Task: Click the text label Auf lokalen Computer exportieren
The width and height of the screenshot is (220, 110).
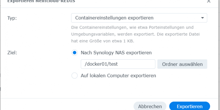Action: tap(118, 75)
